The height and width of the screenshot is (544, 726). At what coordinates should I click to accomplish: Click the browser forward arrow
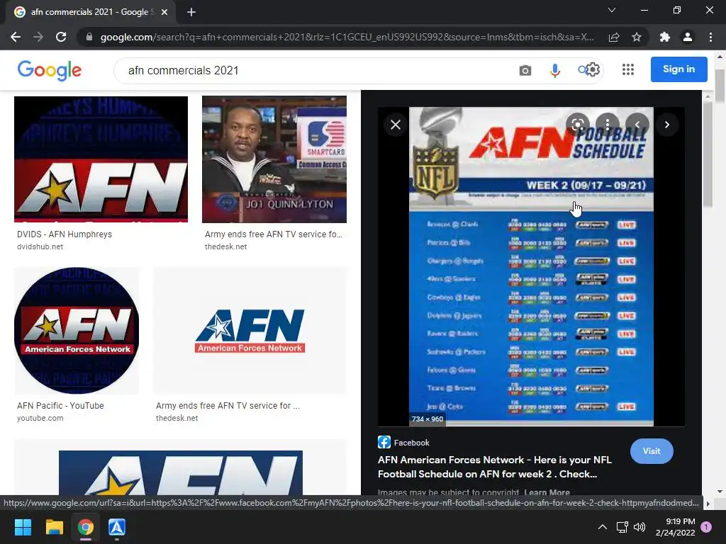(38, 37)
